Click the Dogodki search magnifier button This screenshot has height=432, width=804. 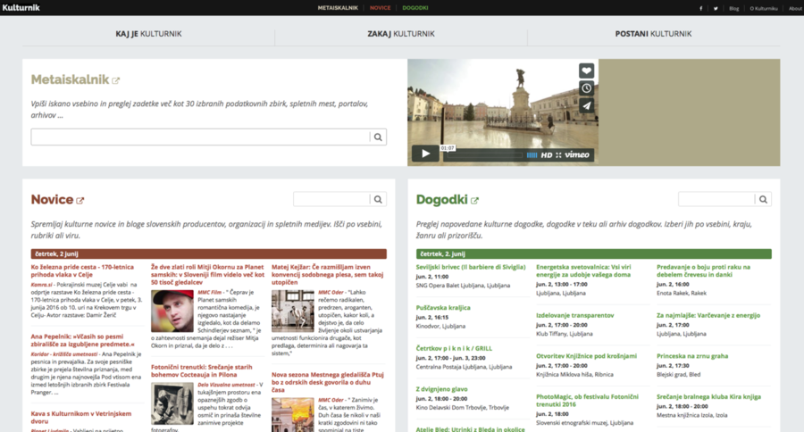pyautogui.click(x=763, y=200)
